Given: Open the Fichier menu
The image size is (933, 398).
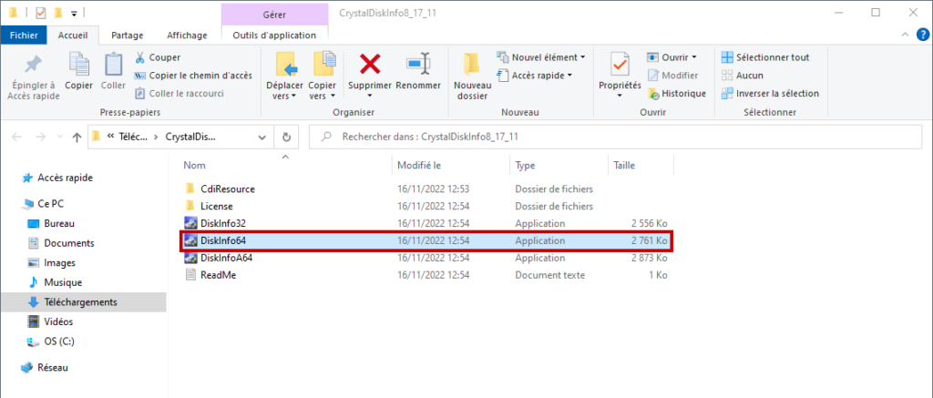Looking at the screenshot, I should pos(25,36).
